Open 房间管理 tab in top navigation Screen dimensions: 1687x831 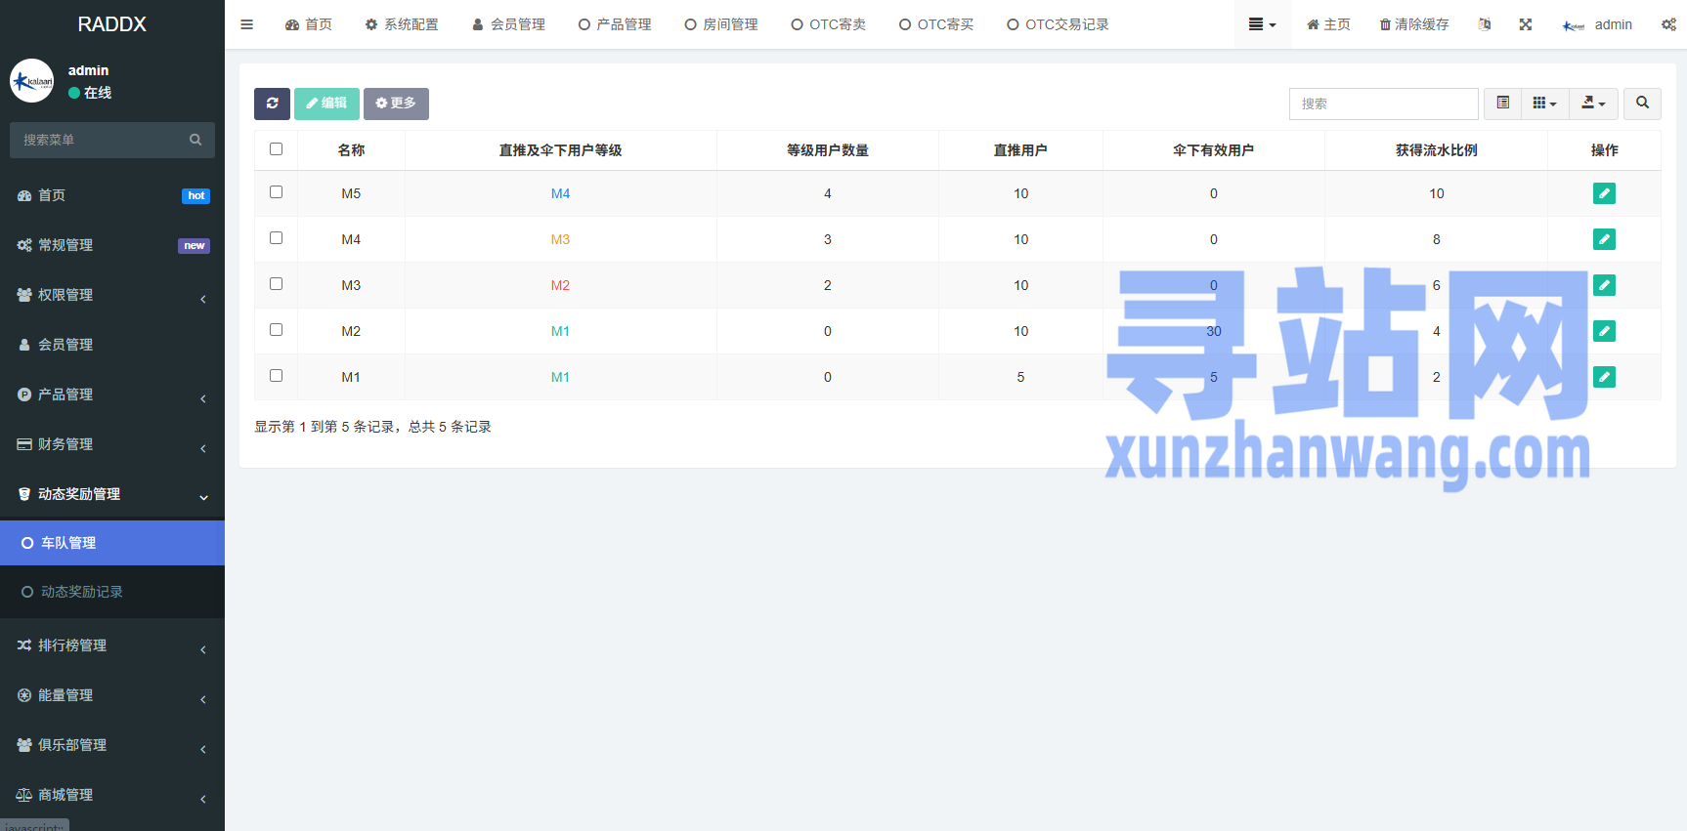click(721, 24)
